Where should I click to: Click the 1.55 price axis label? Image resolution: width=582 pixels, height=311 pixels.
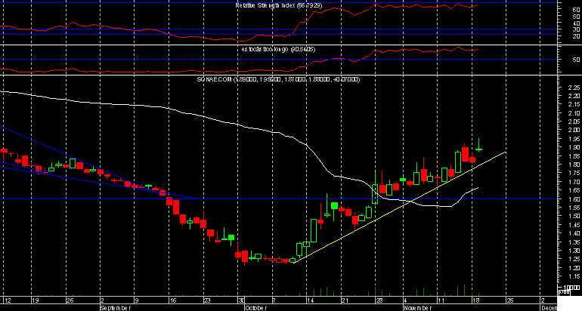[x=574, y=208]
